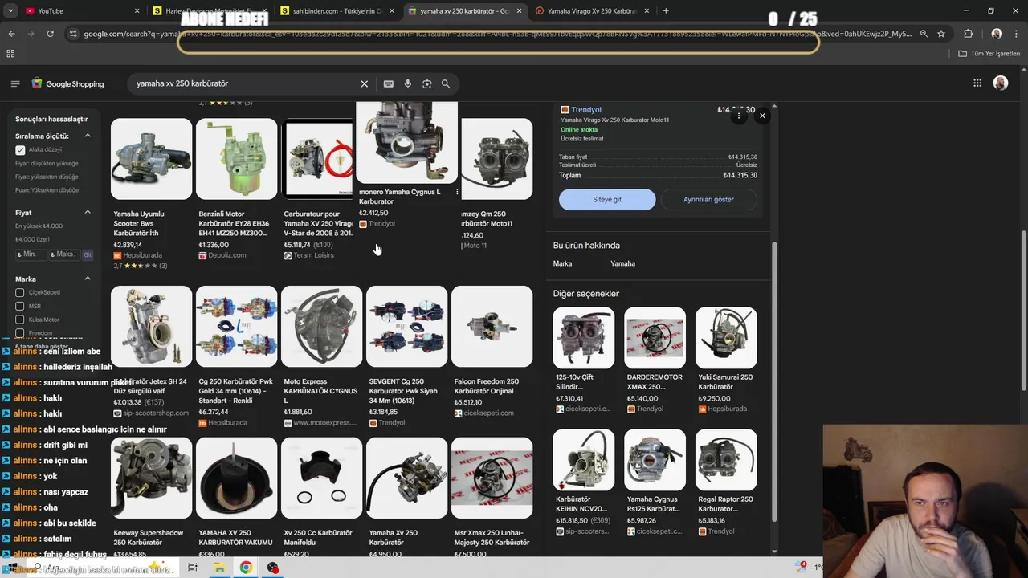Open the browser extensions menu

(x=968, y=34)
